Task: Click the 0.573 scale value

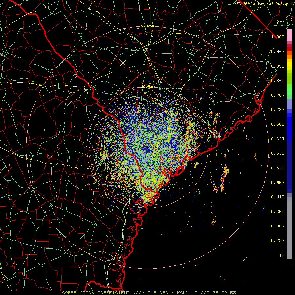Action: 278,153
